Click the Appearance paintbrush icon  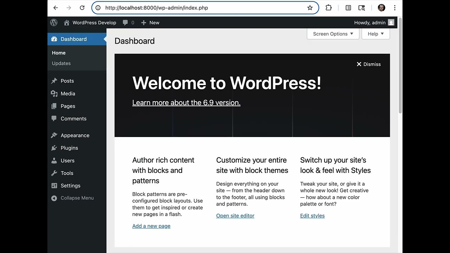pos(54,135)
